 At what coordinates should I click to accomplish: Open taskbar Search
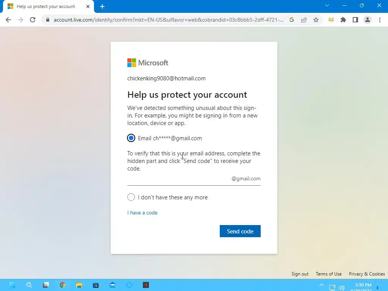tap(29, 285)
